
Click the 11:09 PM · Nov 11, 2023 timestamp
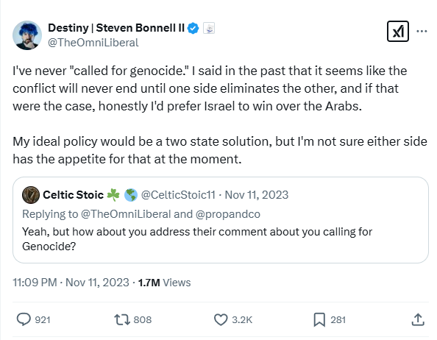pyautogui.click(x=71, y=283)
